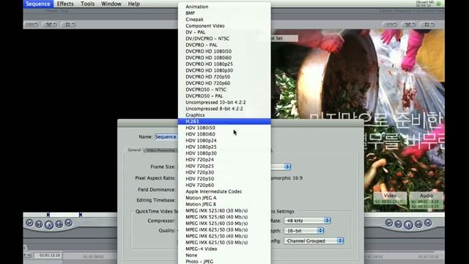Choose DV - PAL compressor
The image size is (469, 264).
[x=224, y=32]
